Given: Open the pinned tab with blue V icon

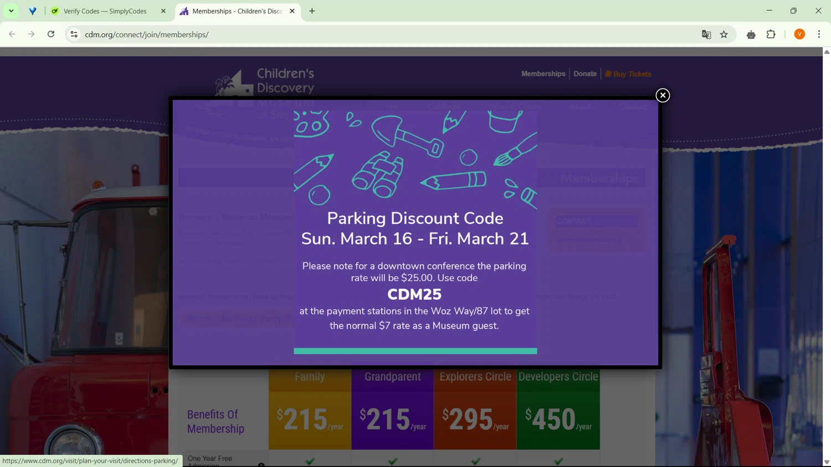Looking at the screenshot, I should 33,11.
